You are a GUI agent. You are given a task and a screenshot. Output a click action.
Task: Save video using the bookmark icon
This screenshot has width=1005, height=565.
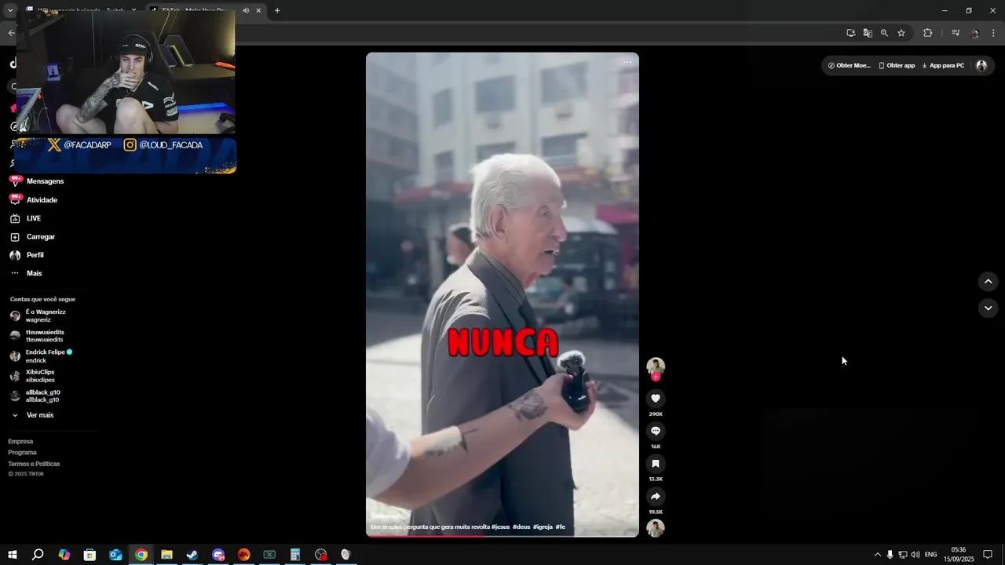click(x=656, y=464)
